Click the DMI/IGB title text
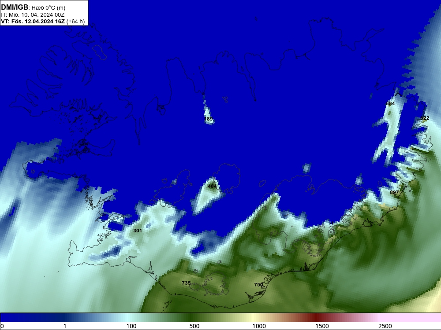Screen dimensions: 441x330 15,7
